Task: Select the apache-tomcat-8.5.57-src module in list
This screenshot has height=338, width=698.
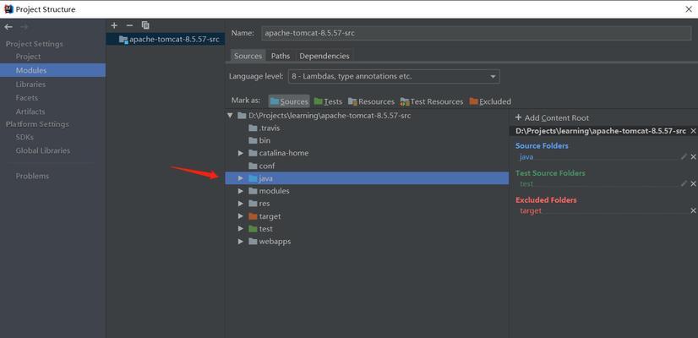Action: (x=165, y=39)
